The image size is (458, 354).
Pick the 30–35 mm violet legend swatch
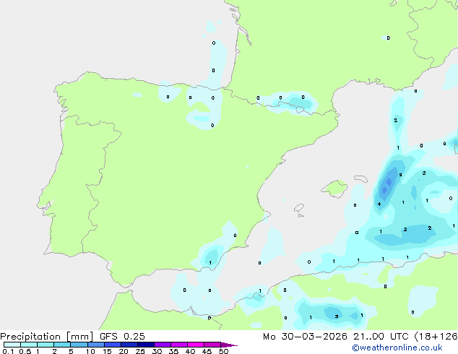click(x=163, y=345)
